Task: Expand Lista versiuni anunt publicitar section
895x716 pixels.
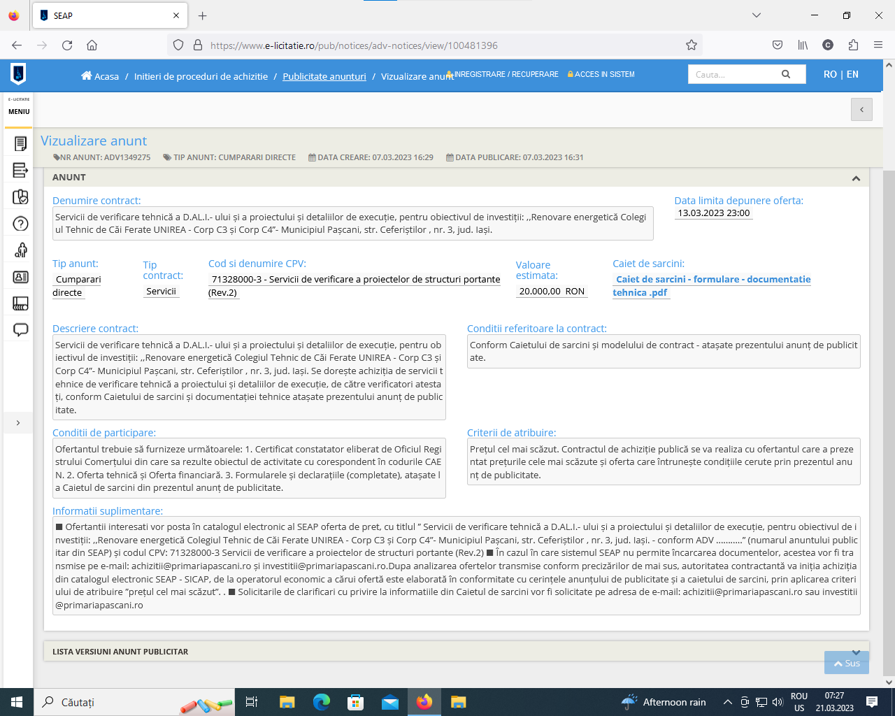Action: coord(856,651)
